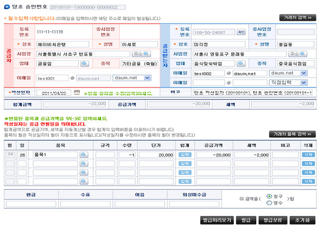Click supplier email id field test001

pos(52,78)
